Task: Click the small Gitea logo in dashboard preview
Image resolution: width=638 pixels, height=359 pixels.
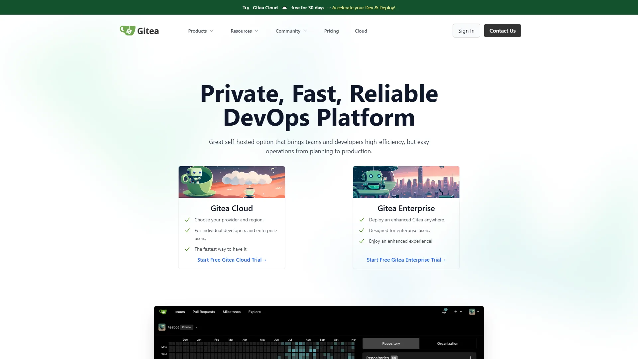Action: (163, 312)
